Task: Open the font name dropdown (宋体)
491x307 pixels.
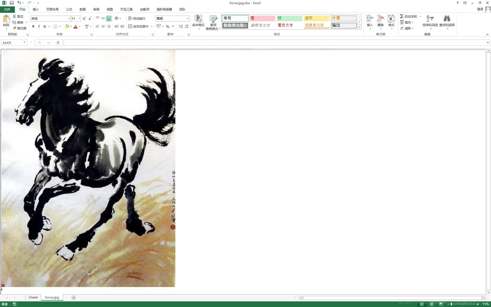Action: pos(69,18)
